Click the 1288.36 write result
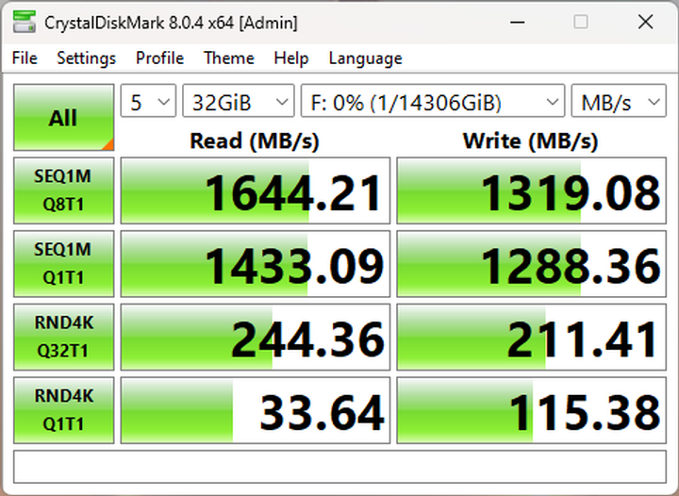The image size is (679, 496). 531,264
